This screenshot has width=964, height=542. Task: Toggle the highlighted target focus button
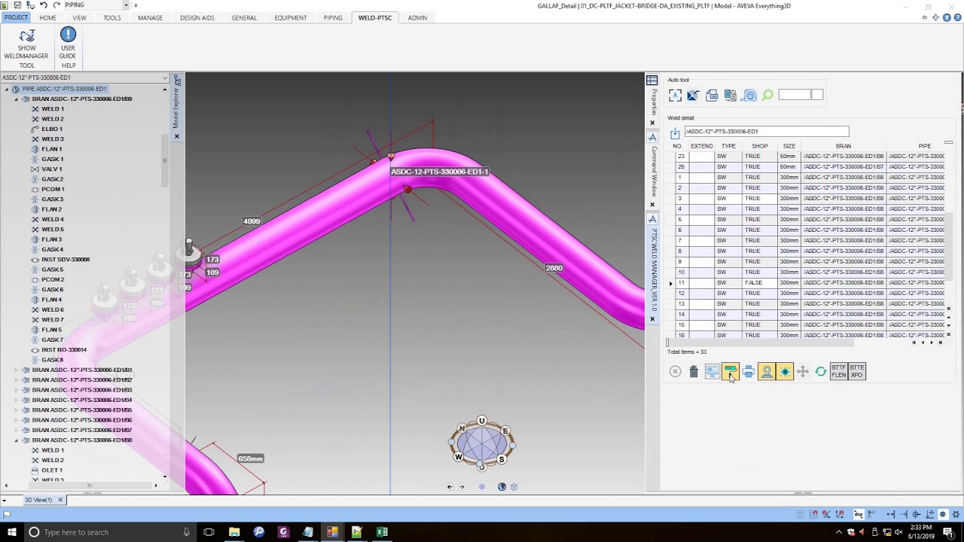(x=785, y=372)
